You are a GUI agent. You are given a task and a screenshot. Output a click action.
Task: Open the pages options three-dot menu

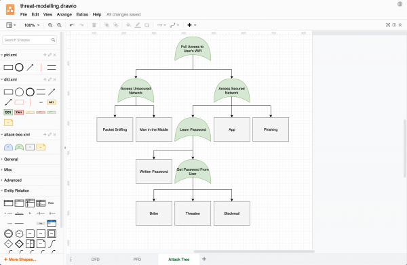click(x=71, y=260)
